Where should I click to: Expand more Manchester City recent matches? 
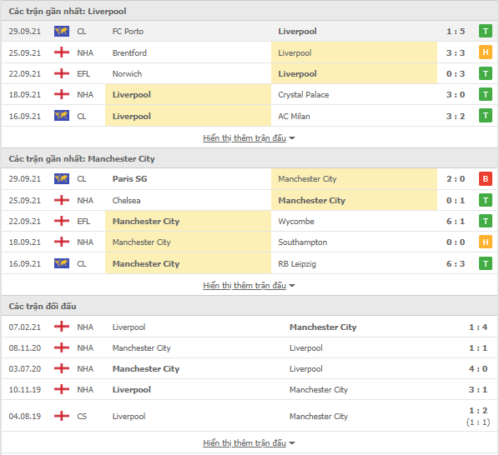pyautogui.click(x=249, y=285)
